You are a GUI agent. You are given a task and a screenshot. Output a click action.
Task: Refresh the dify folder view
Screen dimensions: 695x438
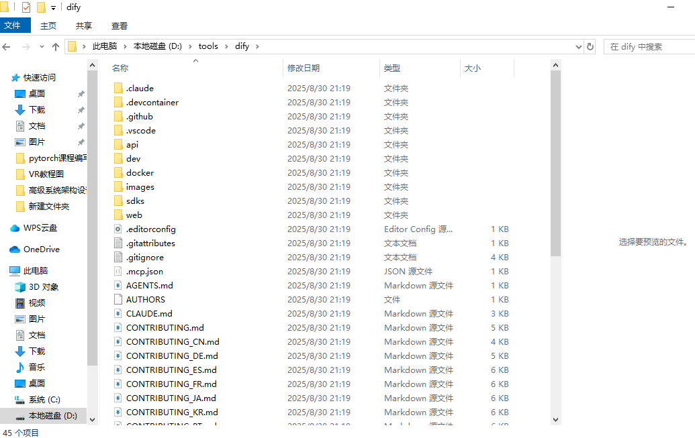pyautogui.click(x=590, y=46)
